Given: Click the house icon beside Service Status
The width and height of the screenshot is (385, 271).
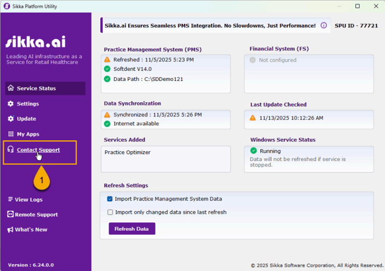Looking at the screenshot, I should [11, 88].
